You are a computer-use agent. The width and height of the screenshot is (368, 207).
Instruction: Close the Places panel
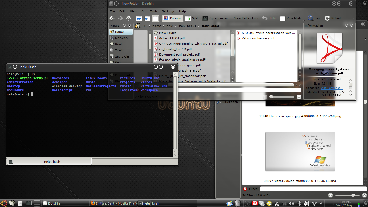pyautogui.click(x=130, y=25)
